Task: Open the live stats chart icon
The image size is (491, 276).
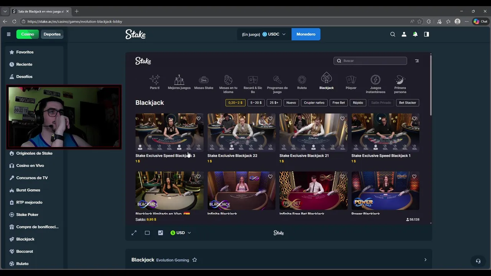Action: point(160,233)
